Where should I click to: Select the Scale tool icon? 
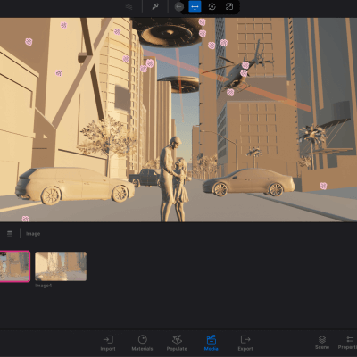click(229, 7)
